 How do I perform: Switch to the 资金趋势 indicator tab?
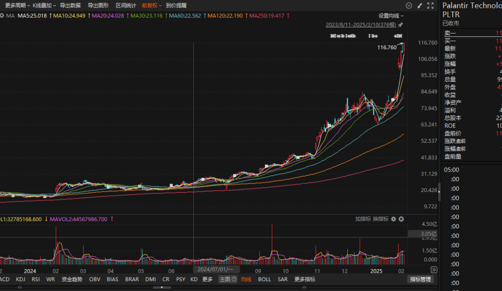(72, 279)
